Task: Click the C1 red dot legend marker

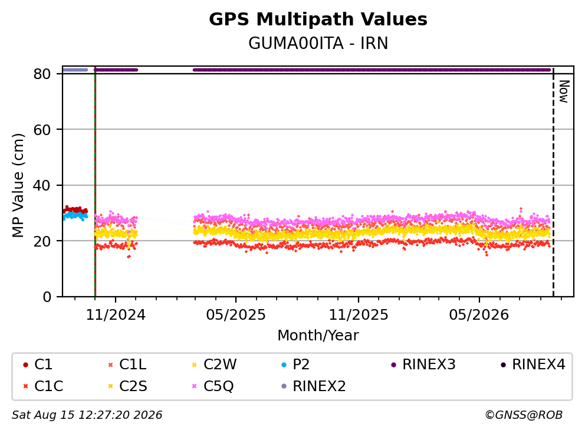Action: click(25, 365)
